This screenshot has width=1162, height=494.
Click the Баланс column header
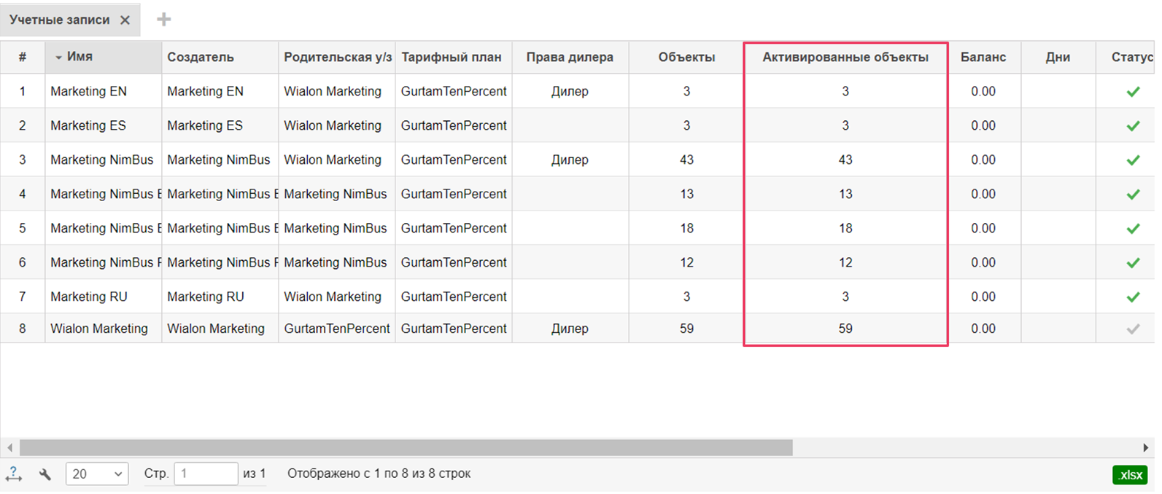pos(983,58)
